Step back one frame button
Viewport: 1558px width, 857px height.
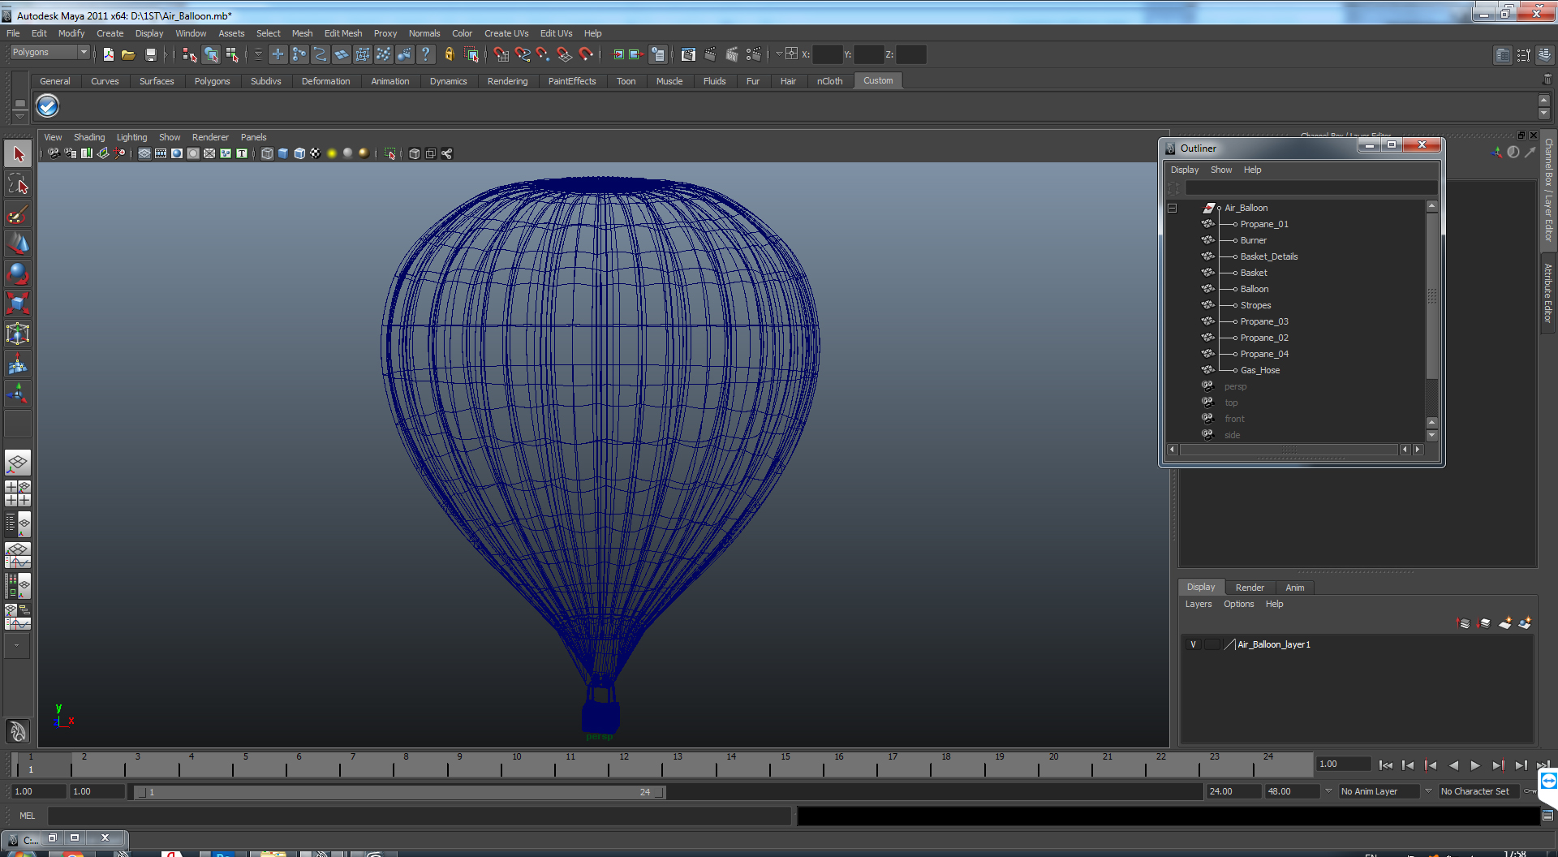(x=1408, y=765)
